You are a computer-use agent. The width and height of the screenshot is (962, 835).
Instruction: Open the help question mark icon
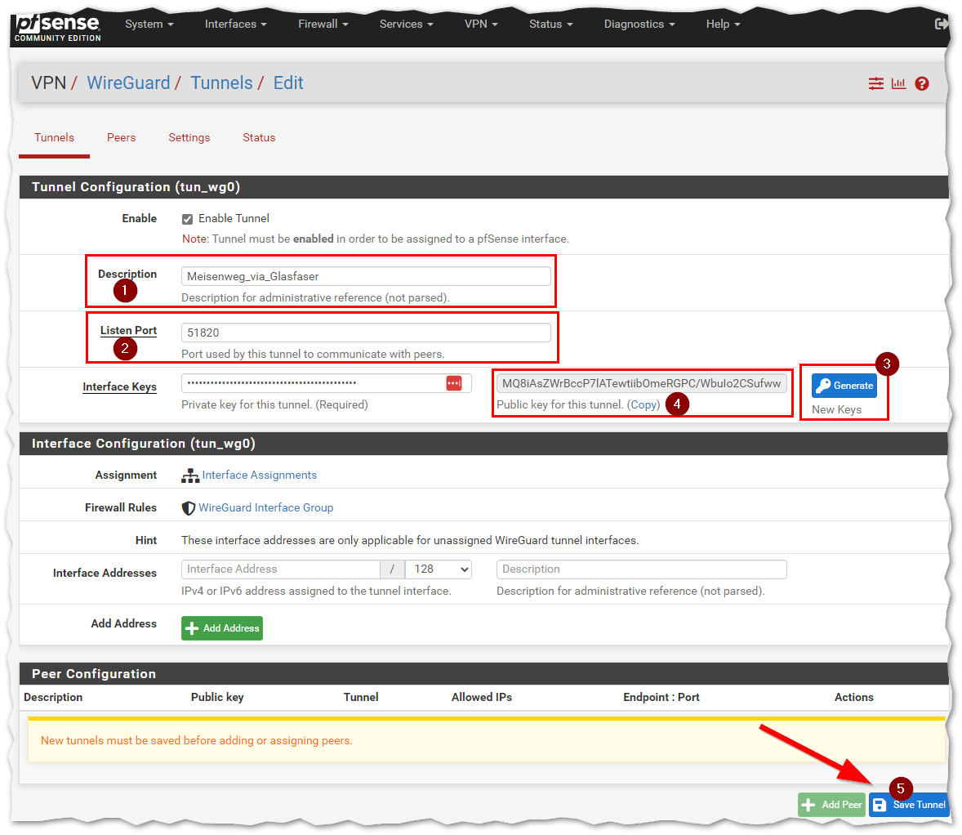pyautogui.click(x=922, y=83)
